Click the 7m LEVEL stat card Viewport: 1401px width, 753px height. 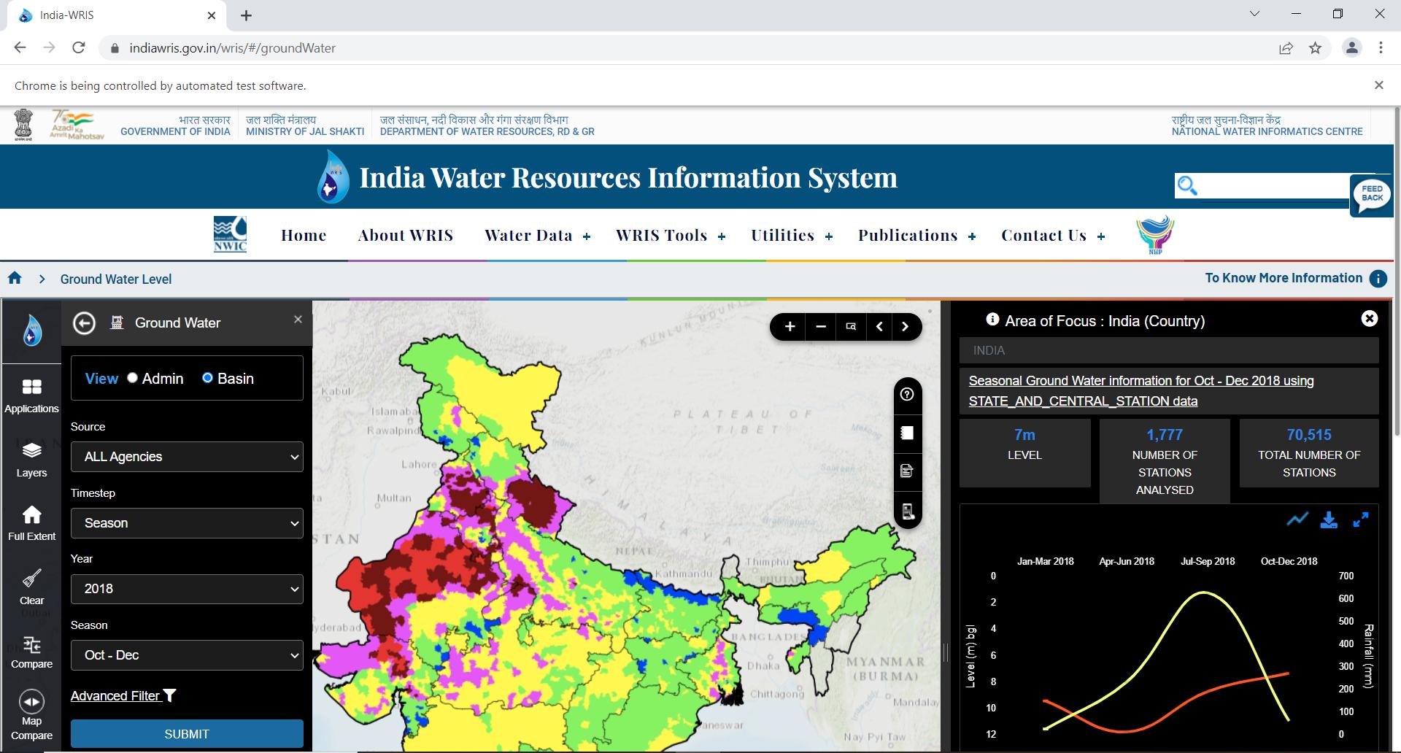1024,453
